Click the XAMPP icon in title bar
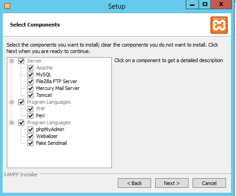Screen dimensions: 236x196 coord(7,6)
